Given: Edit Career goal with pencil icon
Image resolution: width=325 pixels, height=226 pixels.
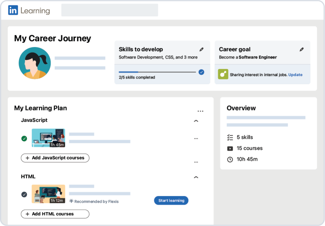Looking at the screenshot, I should pyautogui.click(x=301, y=49).
